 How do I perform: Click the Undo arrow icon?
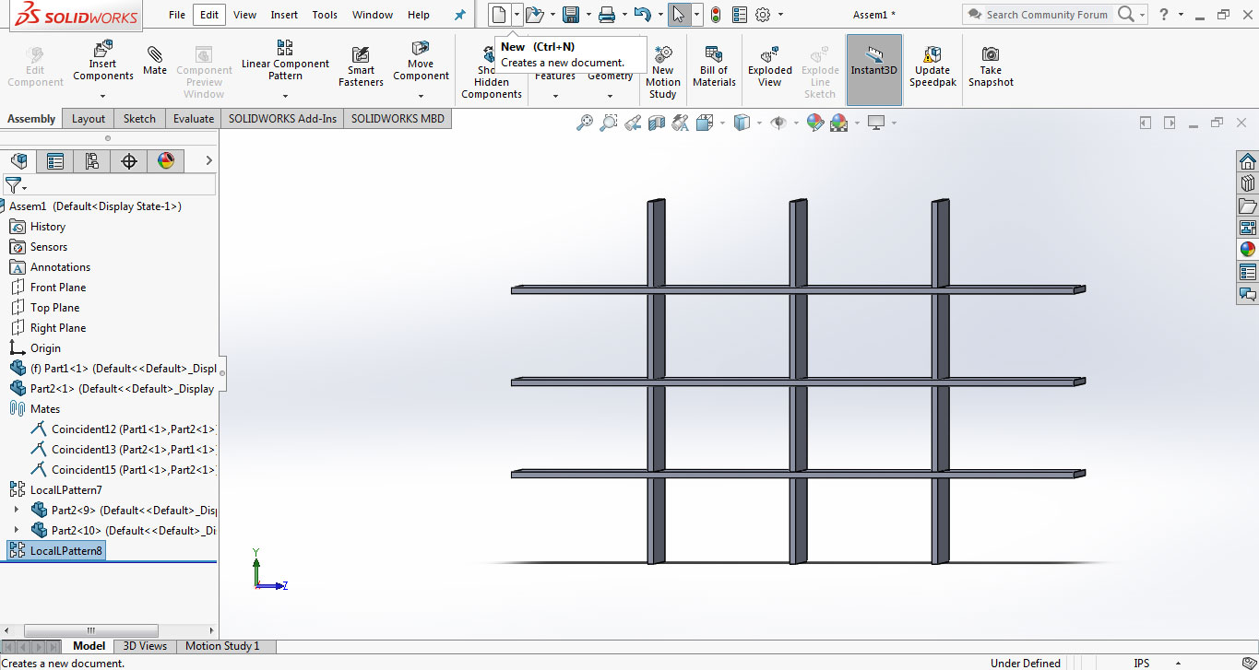click(643, 15)
